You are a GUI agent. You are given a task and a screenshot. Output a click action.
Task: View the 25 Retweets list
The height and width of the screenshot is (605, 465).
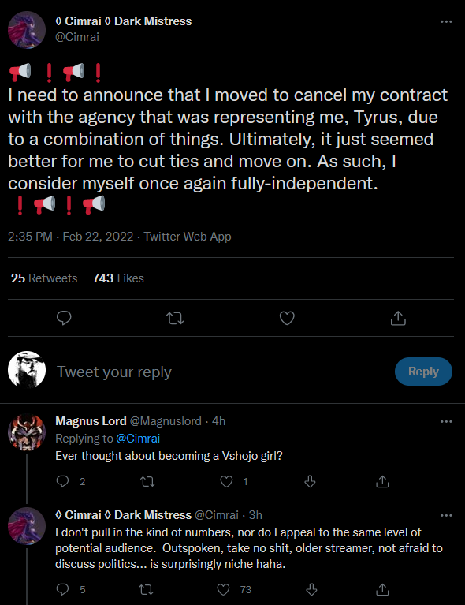[x=44, y=278]
